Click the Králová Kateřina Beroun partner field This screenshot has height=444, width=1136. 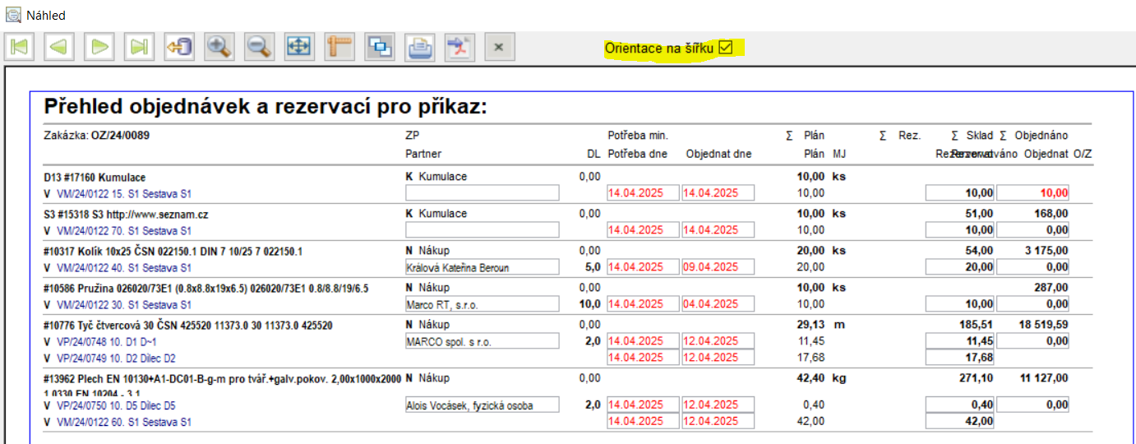coord(482,267)
